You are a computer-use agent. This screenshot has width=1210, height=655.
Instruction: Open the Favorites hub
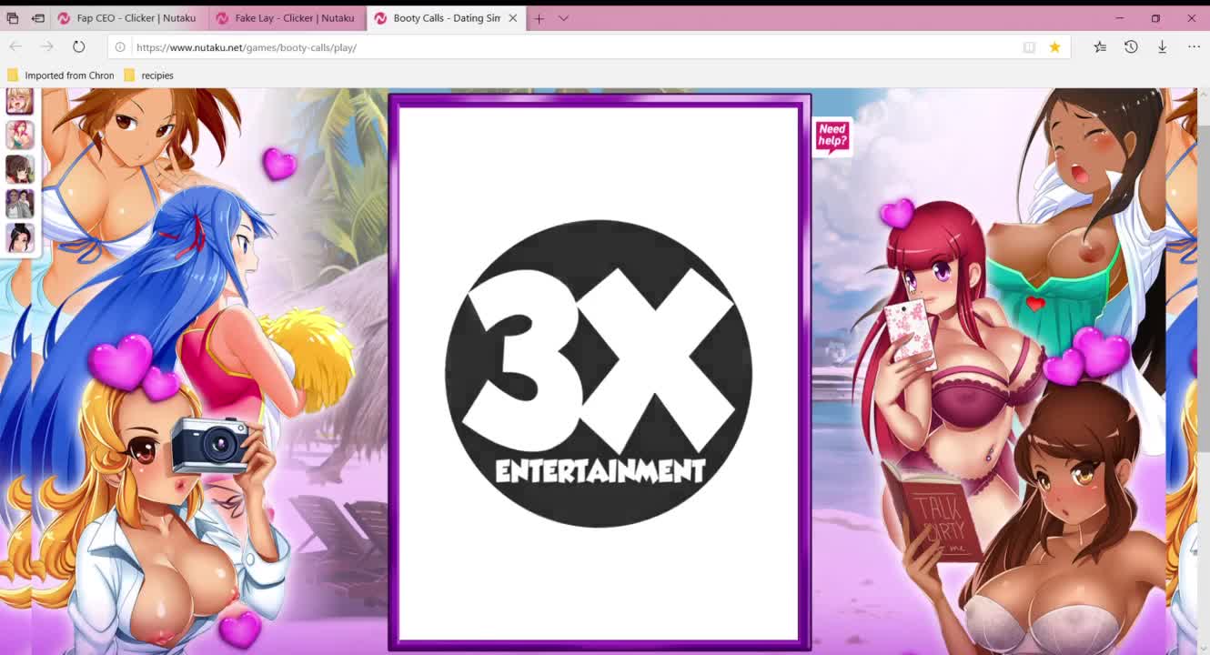[x=1100, y=46]
